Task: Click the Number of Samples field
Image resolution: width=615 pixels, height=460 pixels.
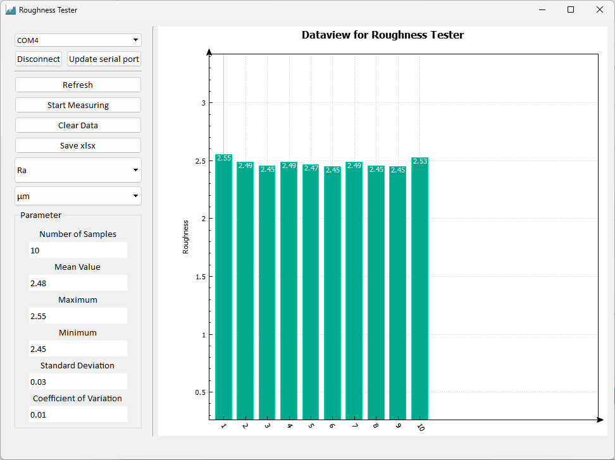Action: click(78, 250)
